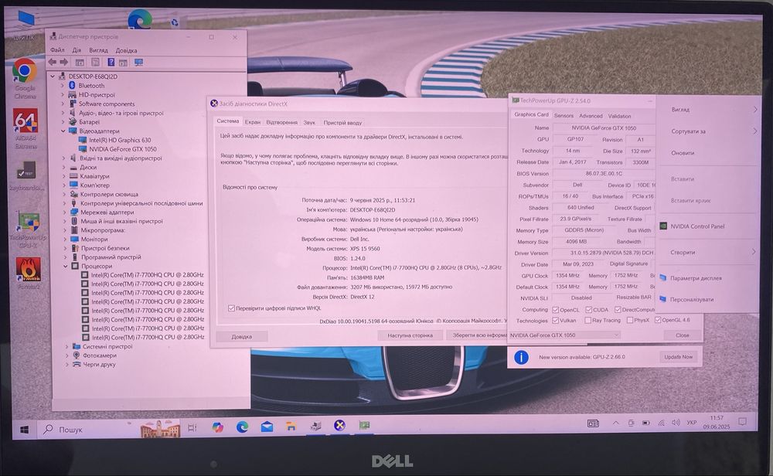Open Advanced tab in GPU-Z
The image size is (773, 476).
pos(591,116)
